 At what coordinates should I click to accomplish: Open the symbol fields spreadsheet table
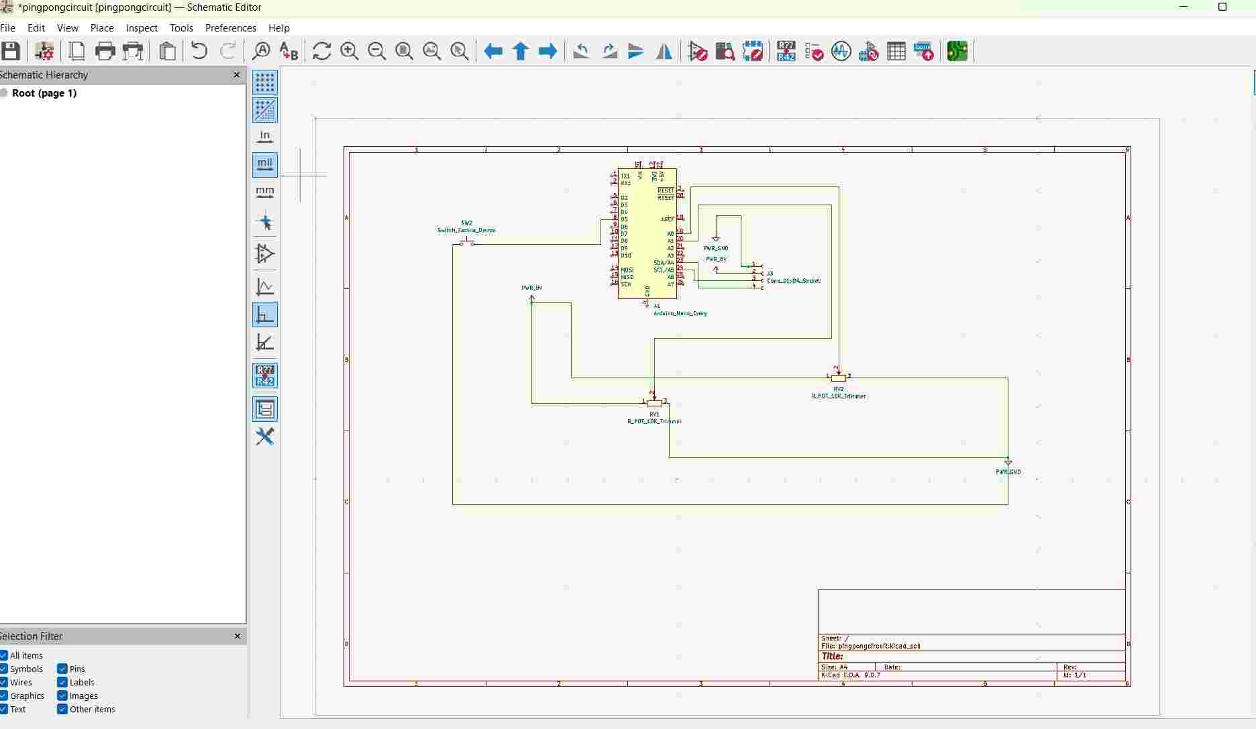point(897,51)
